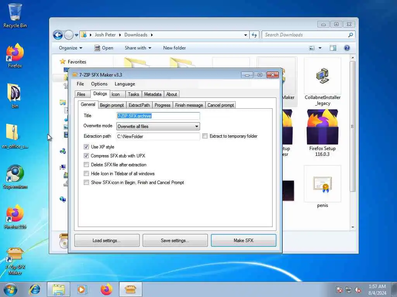Launch the Firefox desktop shortcut

[x=15, y=56]
